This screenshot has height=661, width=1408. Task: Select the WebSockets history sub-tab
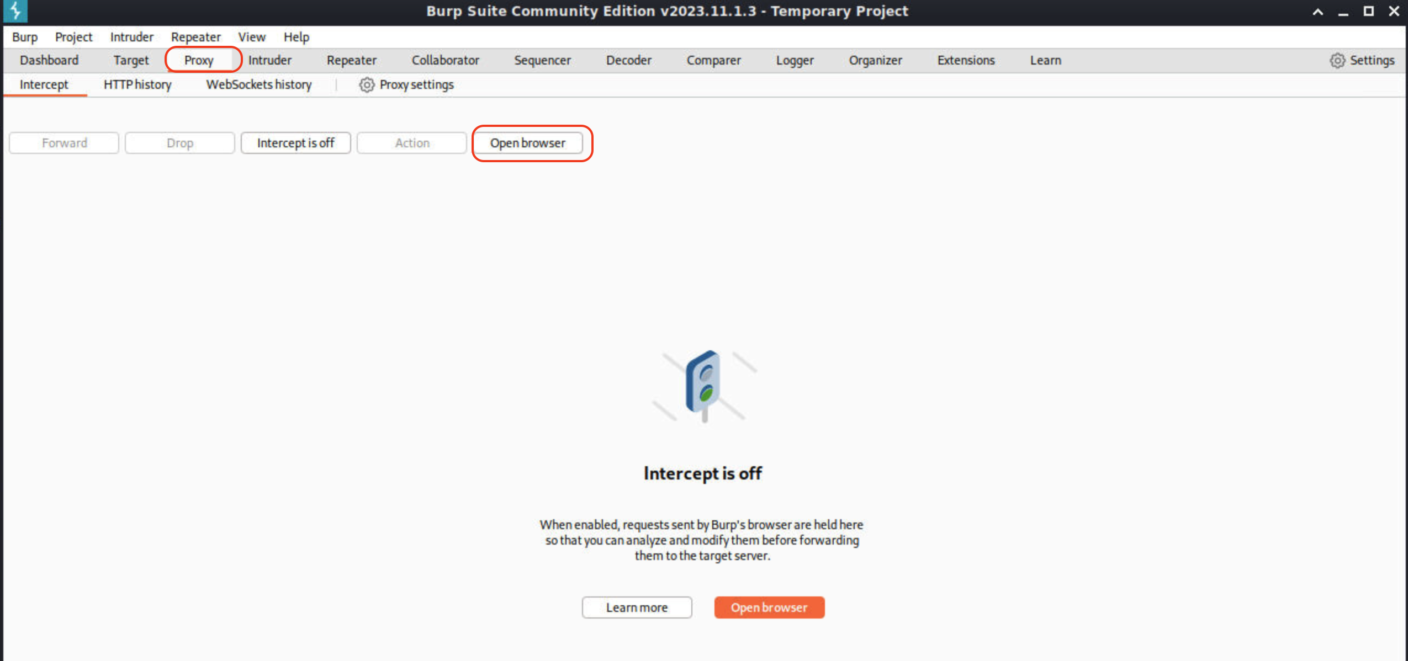(259, 84)
